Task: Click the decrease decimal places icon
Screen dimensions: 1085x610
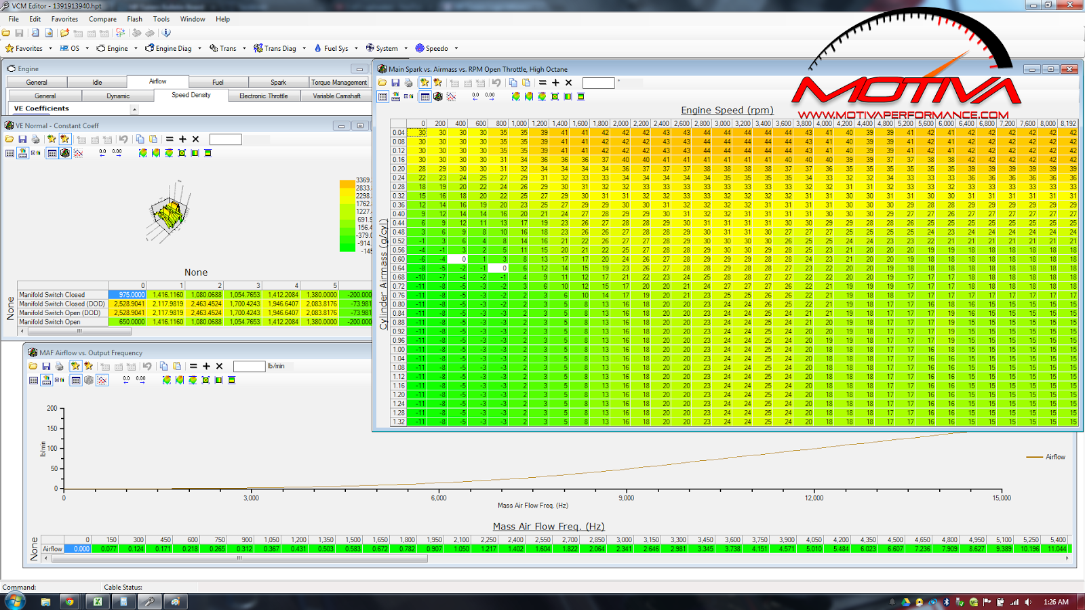Action: point(475,96)
